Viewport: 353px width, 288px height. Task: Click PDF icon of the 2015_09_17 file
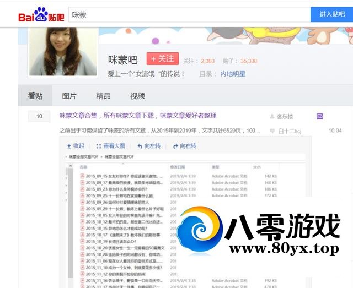[x=82, y=183]
